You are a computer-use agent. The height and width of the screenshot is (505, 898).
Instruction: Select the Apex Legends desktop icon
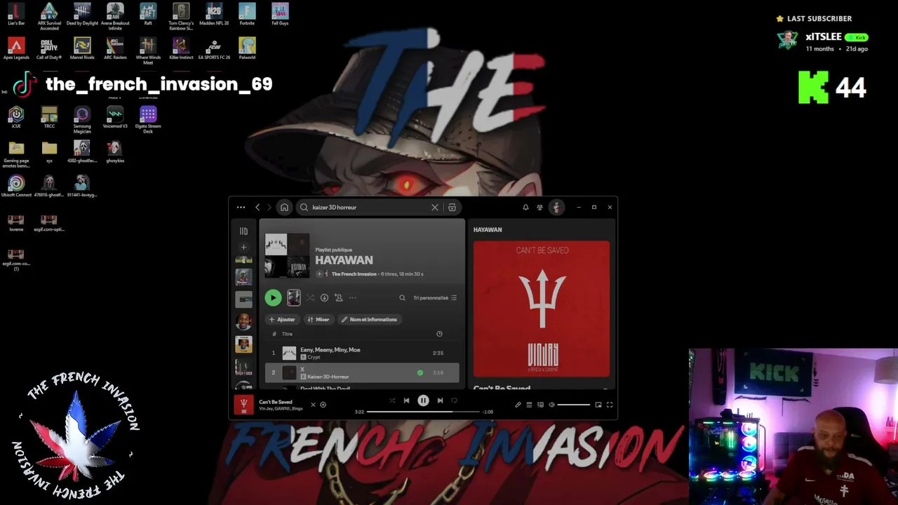pyautogui.click(x=16, y=48)
